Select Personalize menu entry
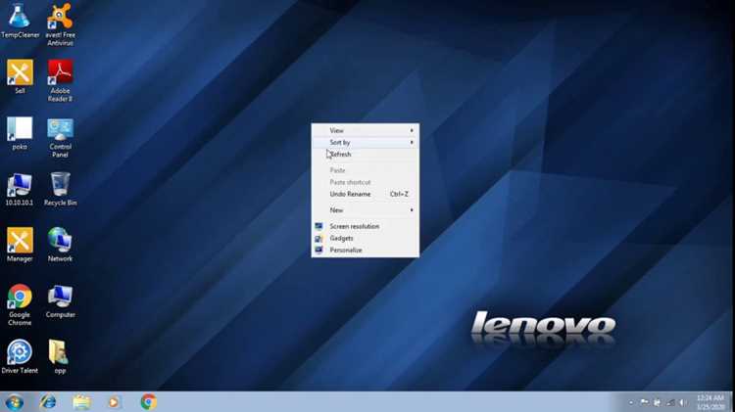 pos(366,250)
